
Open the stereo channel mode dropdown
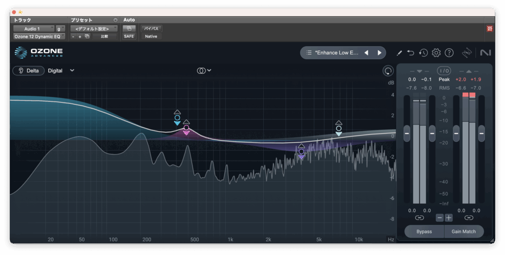pyautogui.click(x=204, y=70)
